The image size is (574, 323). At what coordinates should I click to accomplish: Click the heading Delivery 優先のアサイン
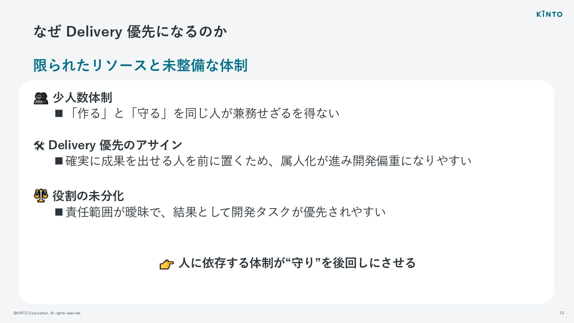coord(115,145)
